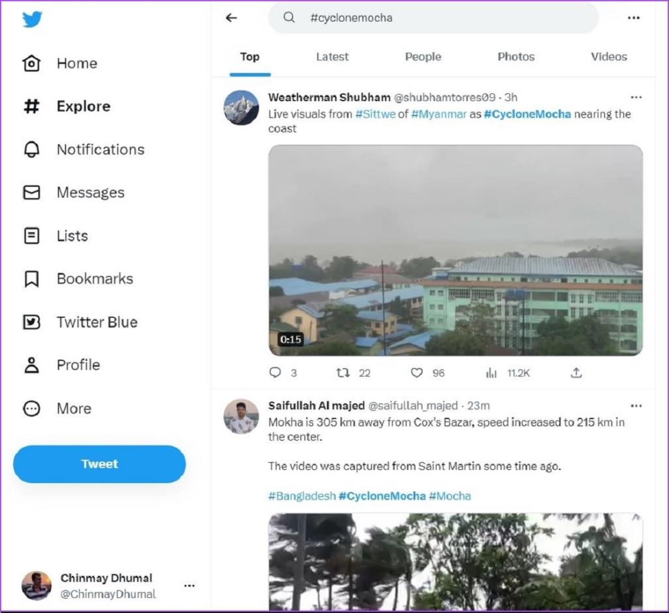669x613 pixels.
Task: Click the Twitter Blue icon
Action: tap(31, 322)
